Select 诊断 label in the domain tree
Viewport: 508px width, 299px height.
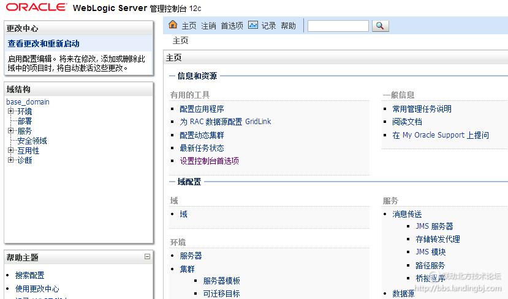(x=25, y=160)
